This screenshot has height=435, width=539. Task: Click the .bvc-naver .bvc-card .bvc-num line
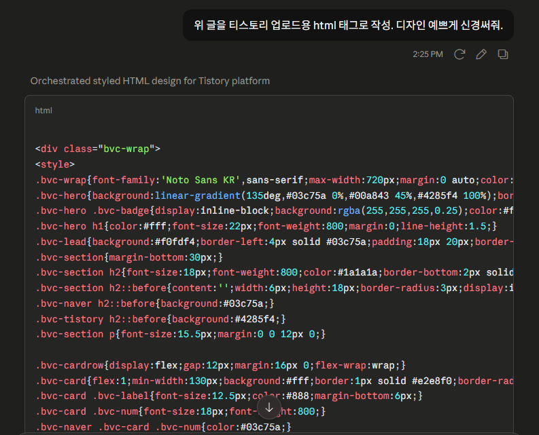pyautogui.click(x=163, y=427)
